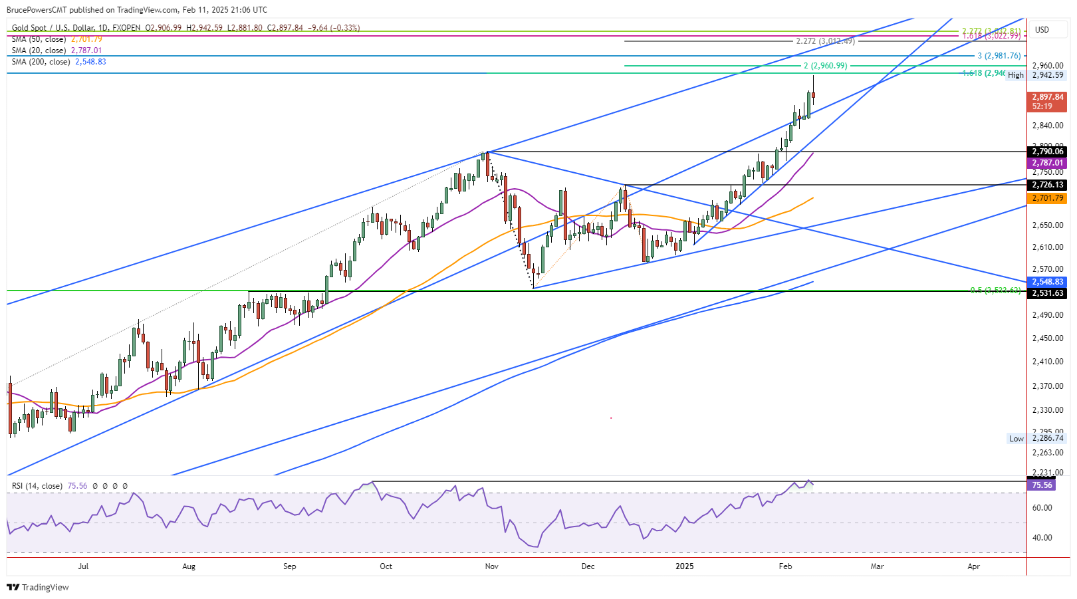Click the 2,840.00 tick on price axis

(x=1048, y=126)
